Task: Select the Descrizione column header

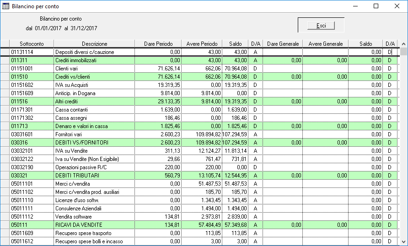Action: (94, 44)
